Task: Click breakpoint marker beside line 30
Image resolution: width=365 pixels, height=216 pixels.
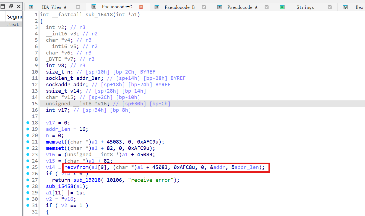Action: (28, 199)
